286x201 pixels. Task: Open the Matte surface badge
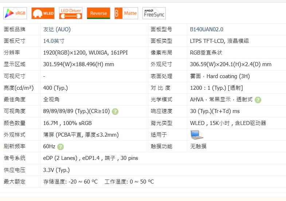(126, 13)
